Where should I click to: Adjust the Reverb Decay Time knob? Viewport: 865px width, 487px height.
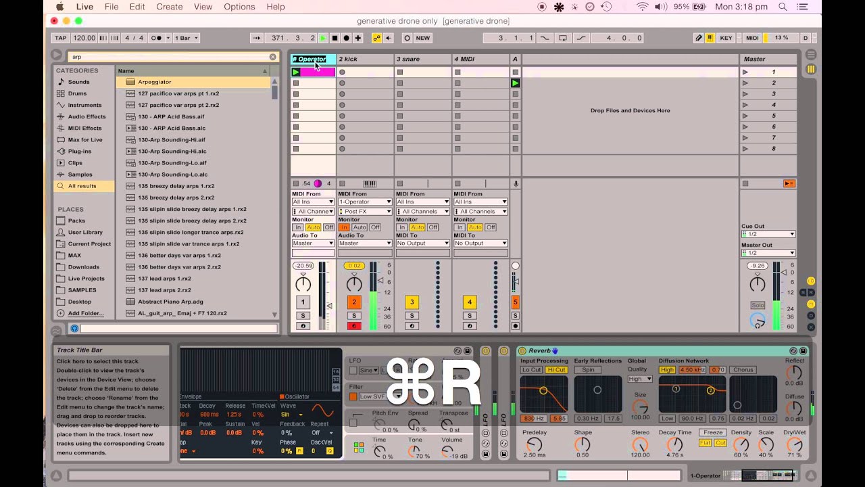pyautogui.click(x=674, y=444)
